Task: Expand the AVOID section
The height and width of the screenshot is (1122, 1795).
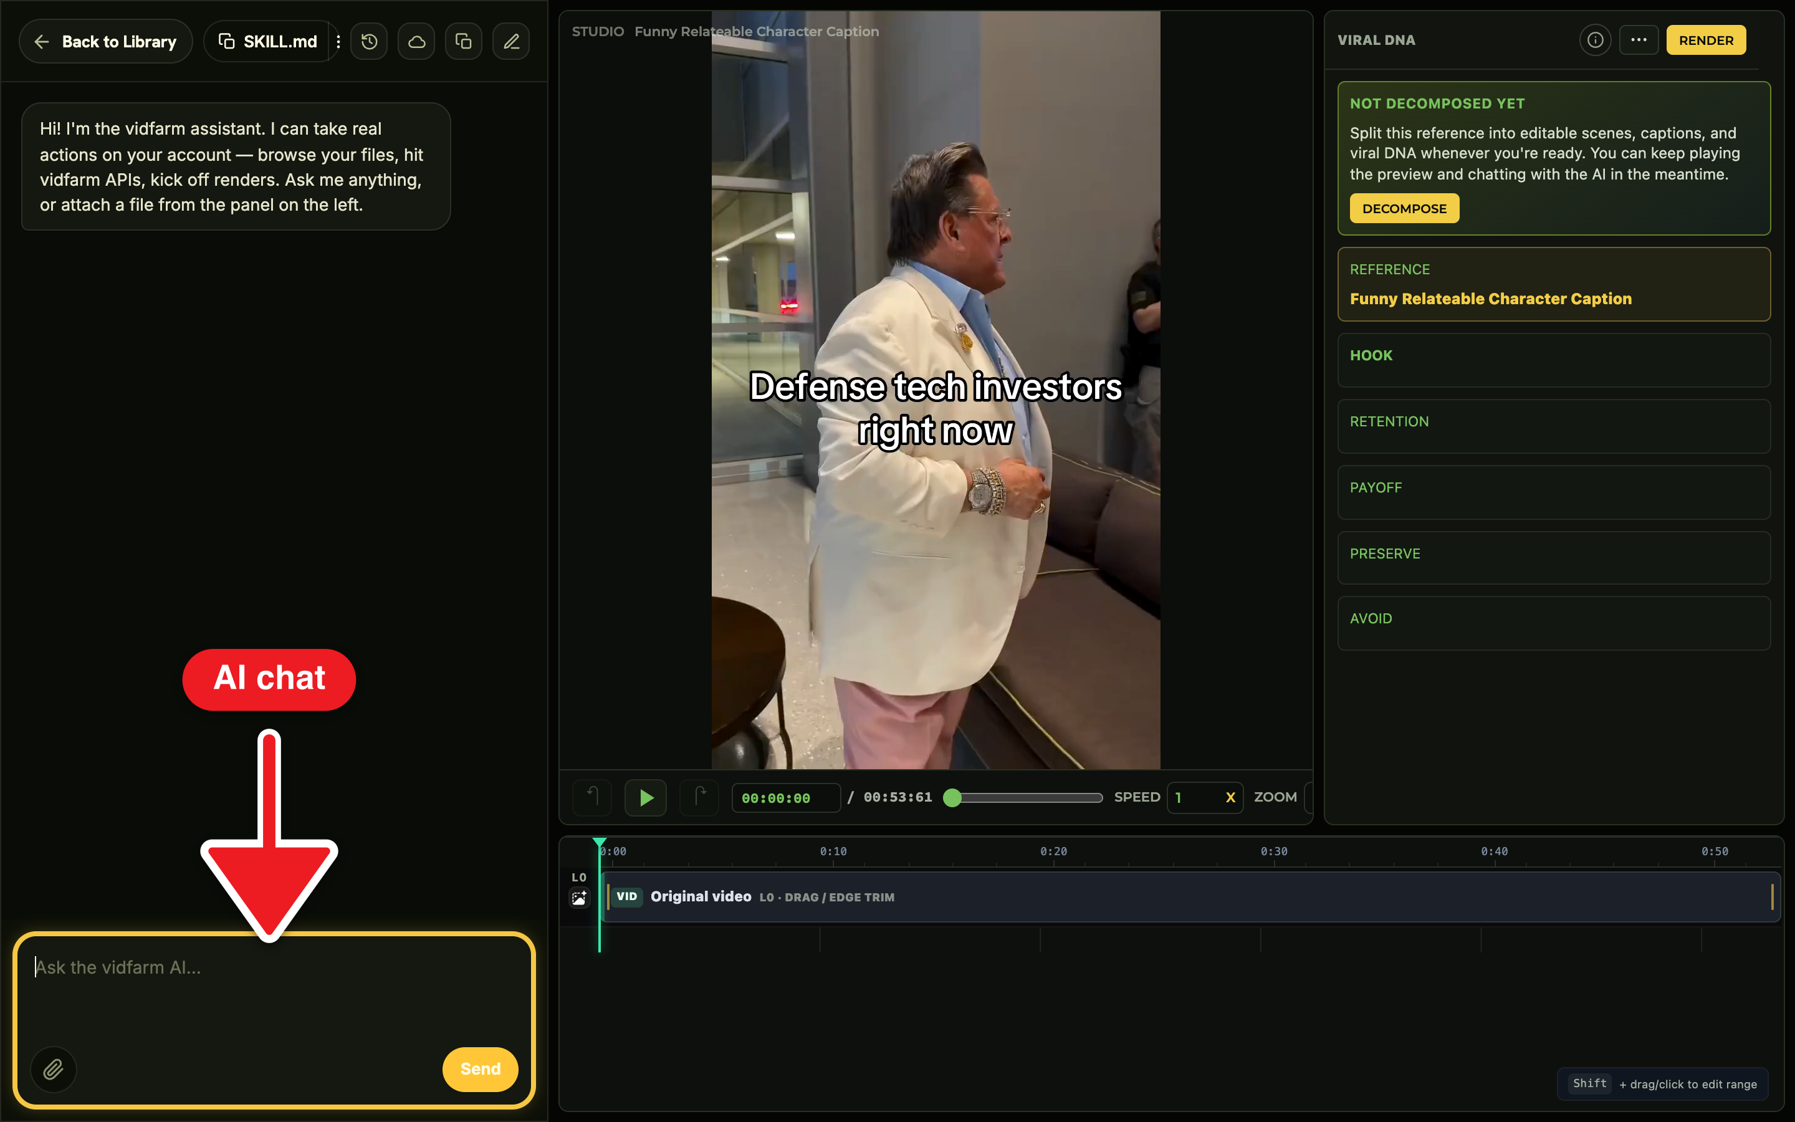Action: click(x=1553, y=623)
